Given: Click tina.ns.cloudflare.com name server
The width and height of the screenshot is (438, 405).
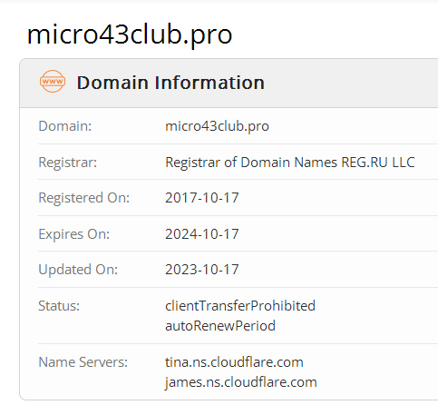Looking at the screenshot, I should pos(234,362).
